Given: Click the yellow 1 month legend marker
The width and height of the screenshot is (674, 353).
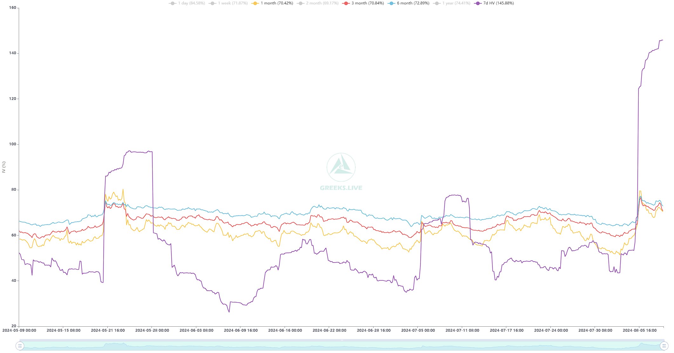Looking at the screenshot, I should pos(254,3).
